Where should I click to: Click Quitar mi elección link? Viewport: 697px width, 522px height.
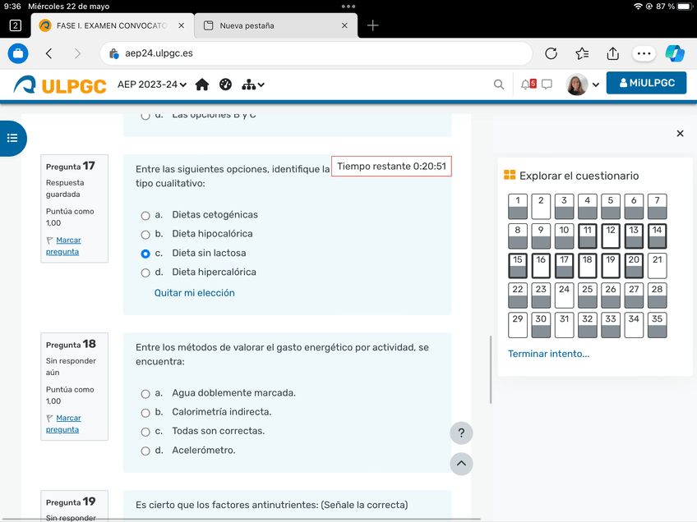pyautogui.click(x=195, y=293)
